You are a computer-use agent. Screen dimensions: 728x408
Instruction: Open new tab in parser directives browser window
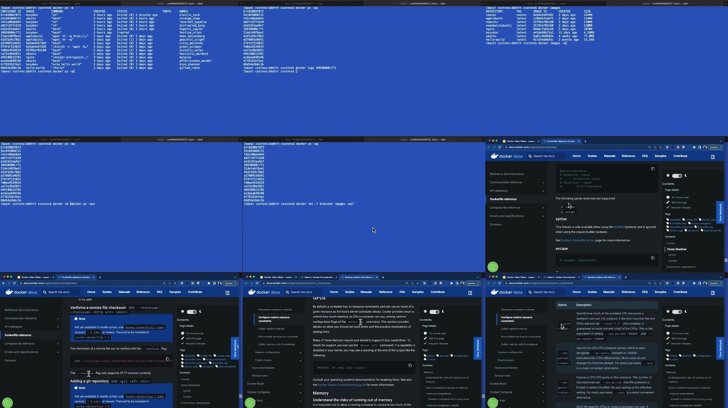coord(585,141)
